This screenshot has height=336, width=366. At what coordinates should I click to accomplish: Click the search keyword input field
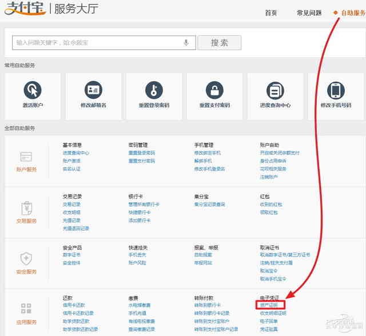pyautogui.click(x=104, y=43)
